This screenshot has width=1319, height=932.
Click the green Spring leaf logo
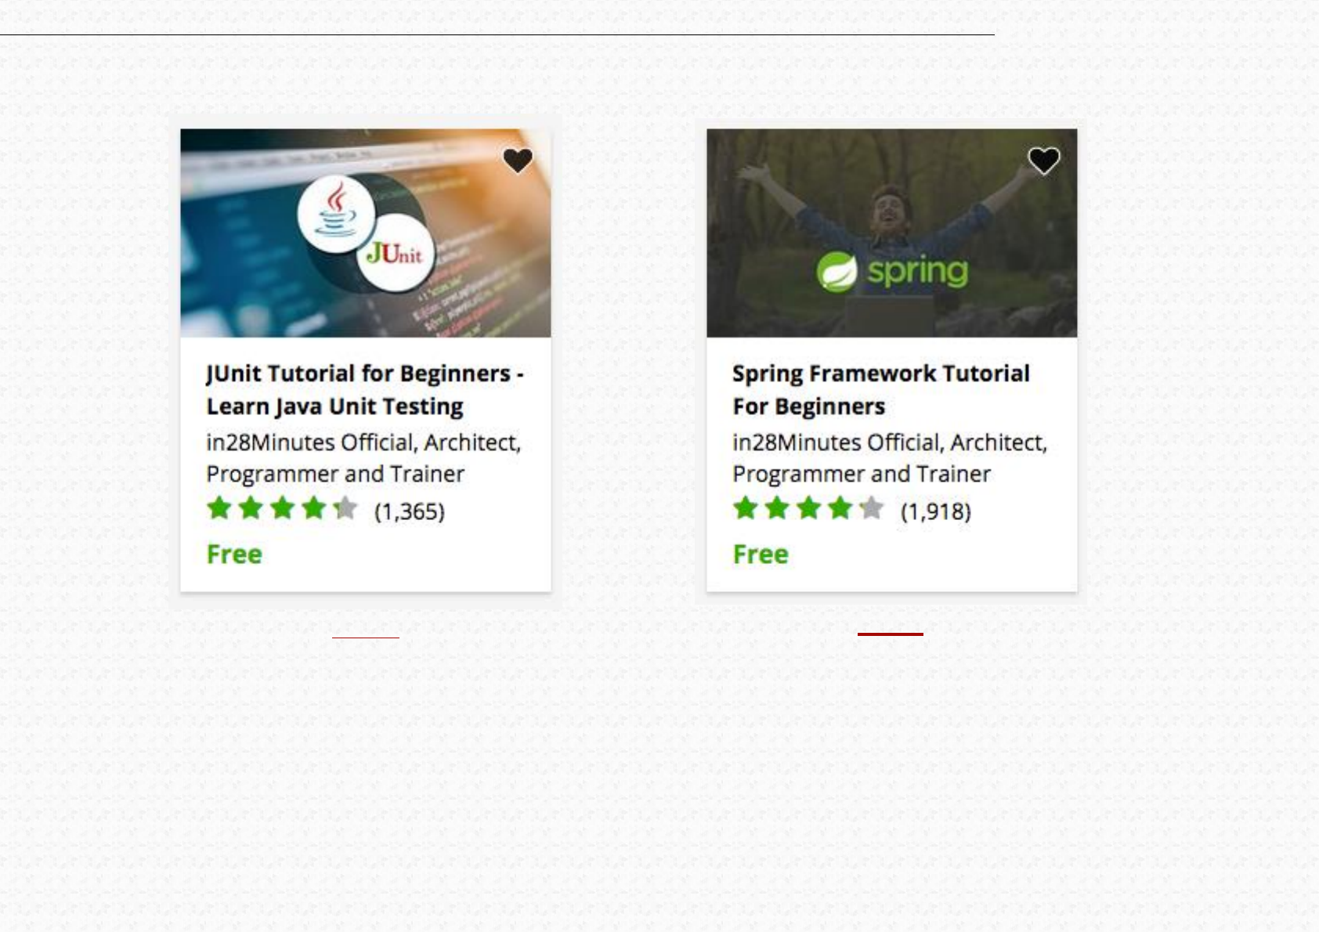pyautogui.click(x=836, y=272)
